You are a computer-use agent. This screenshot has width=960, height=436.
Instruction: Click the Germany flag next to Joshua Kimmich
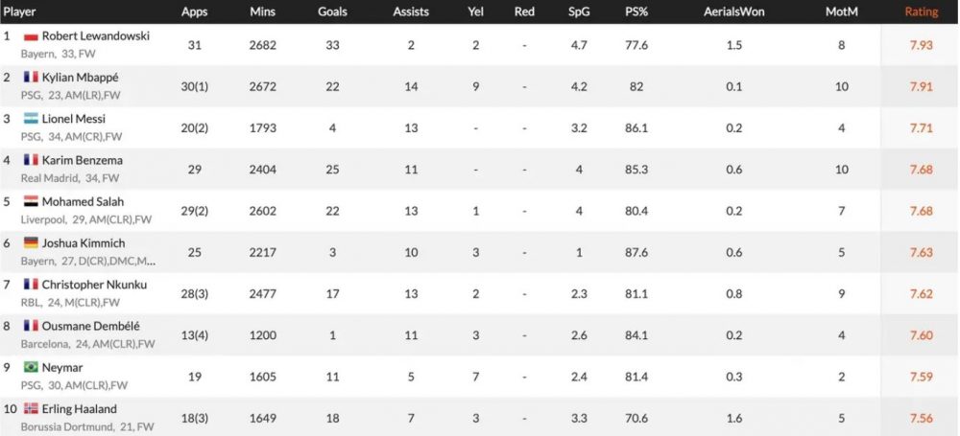[31, 243]
